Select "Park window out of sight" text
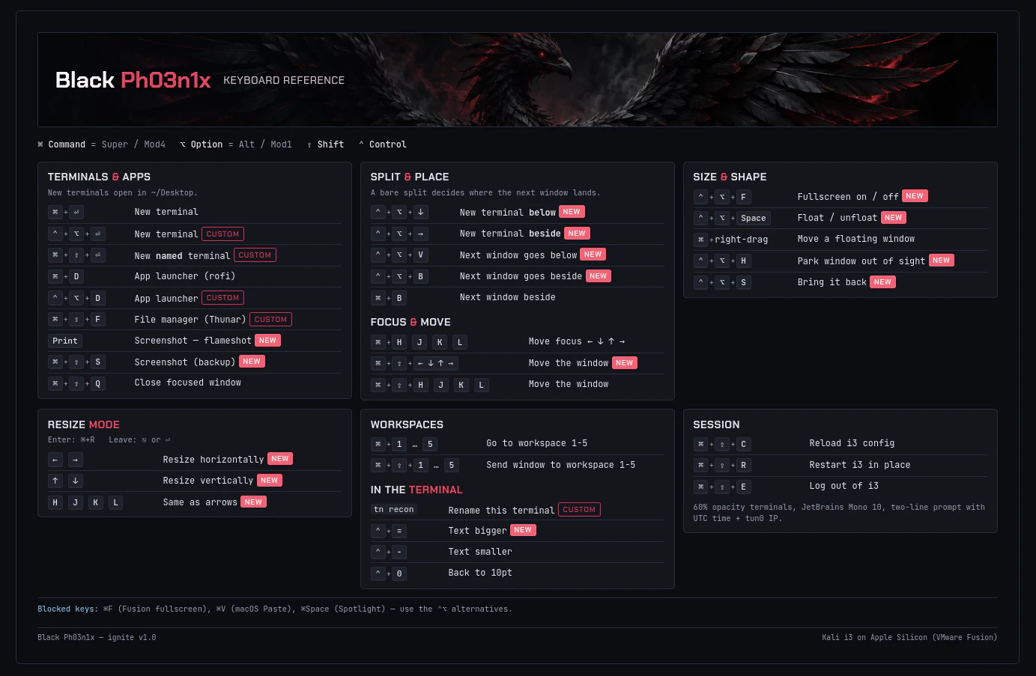Screen dimensions: 1036x676 point(861,261)
